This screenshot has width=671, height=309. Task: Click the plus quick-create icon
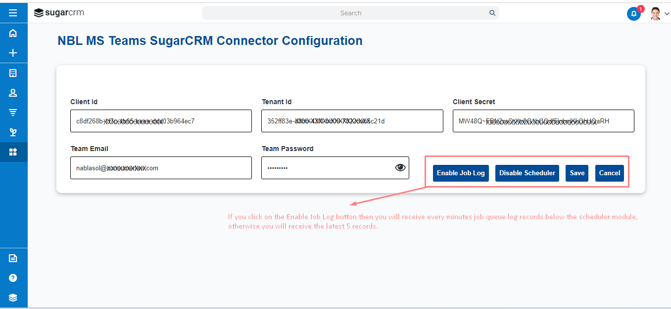click(13, 53)
